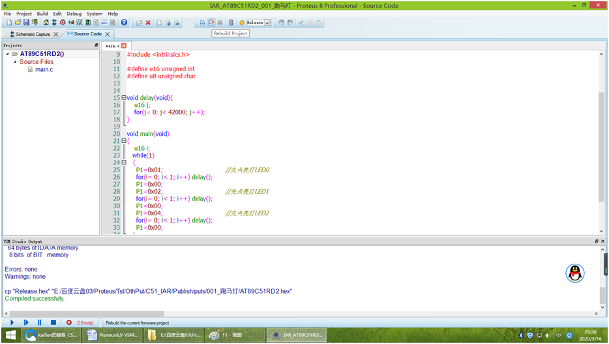Click the Home Page house icon
This screenshot has width=609, height=344.
46,23
